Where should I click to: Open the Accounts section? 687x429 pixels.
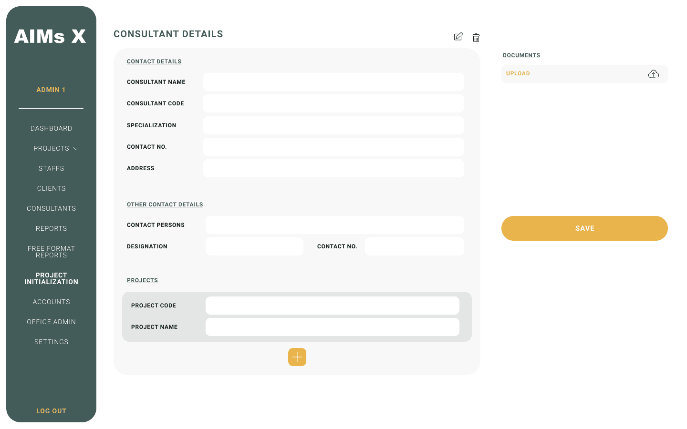coord(51,302)
